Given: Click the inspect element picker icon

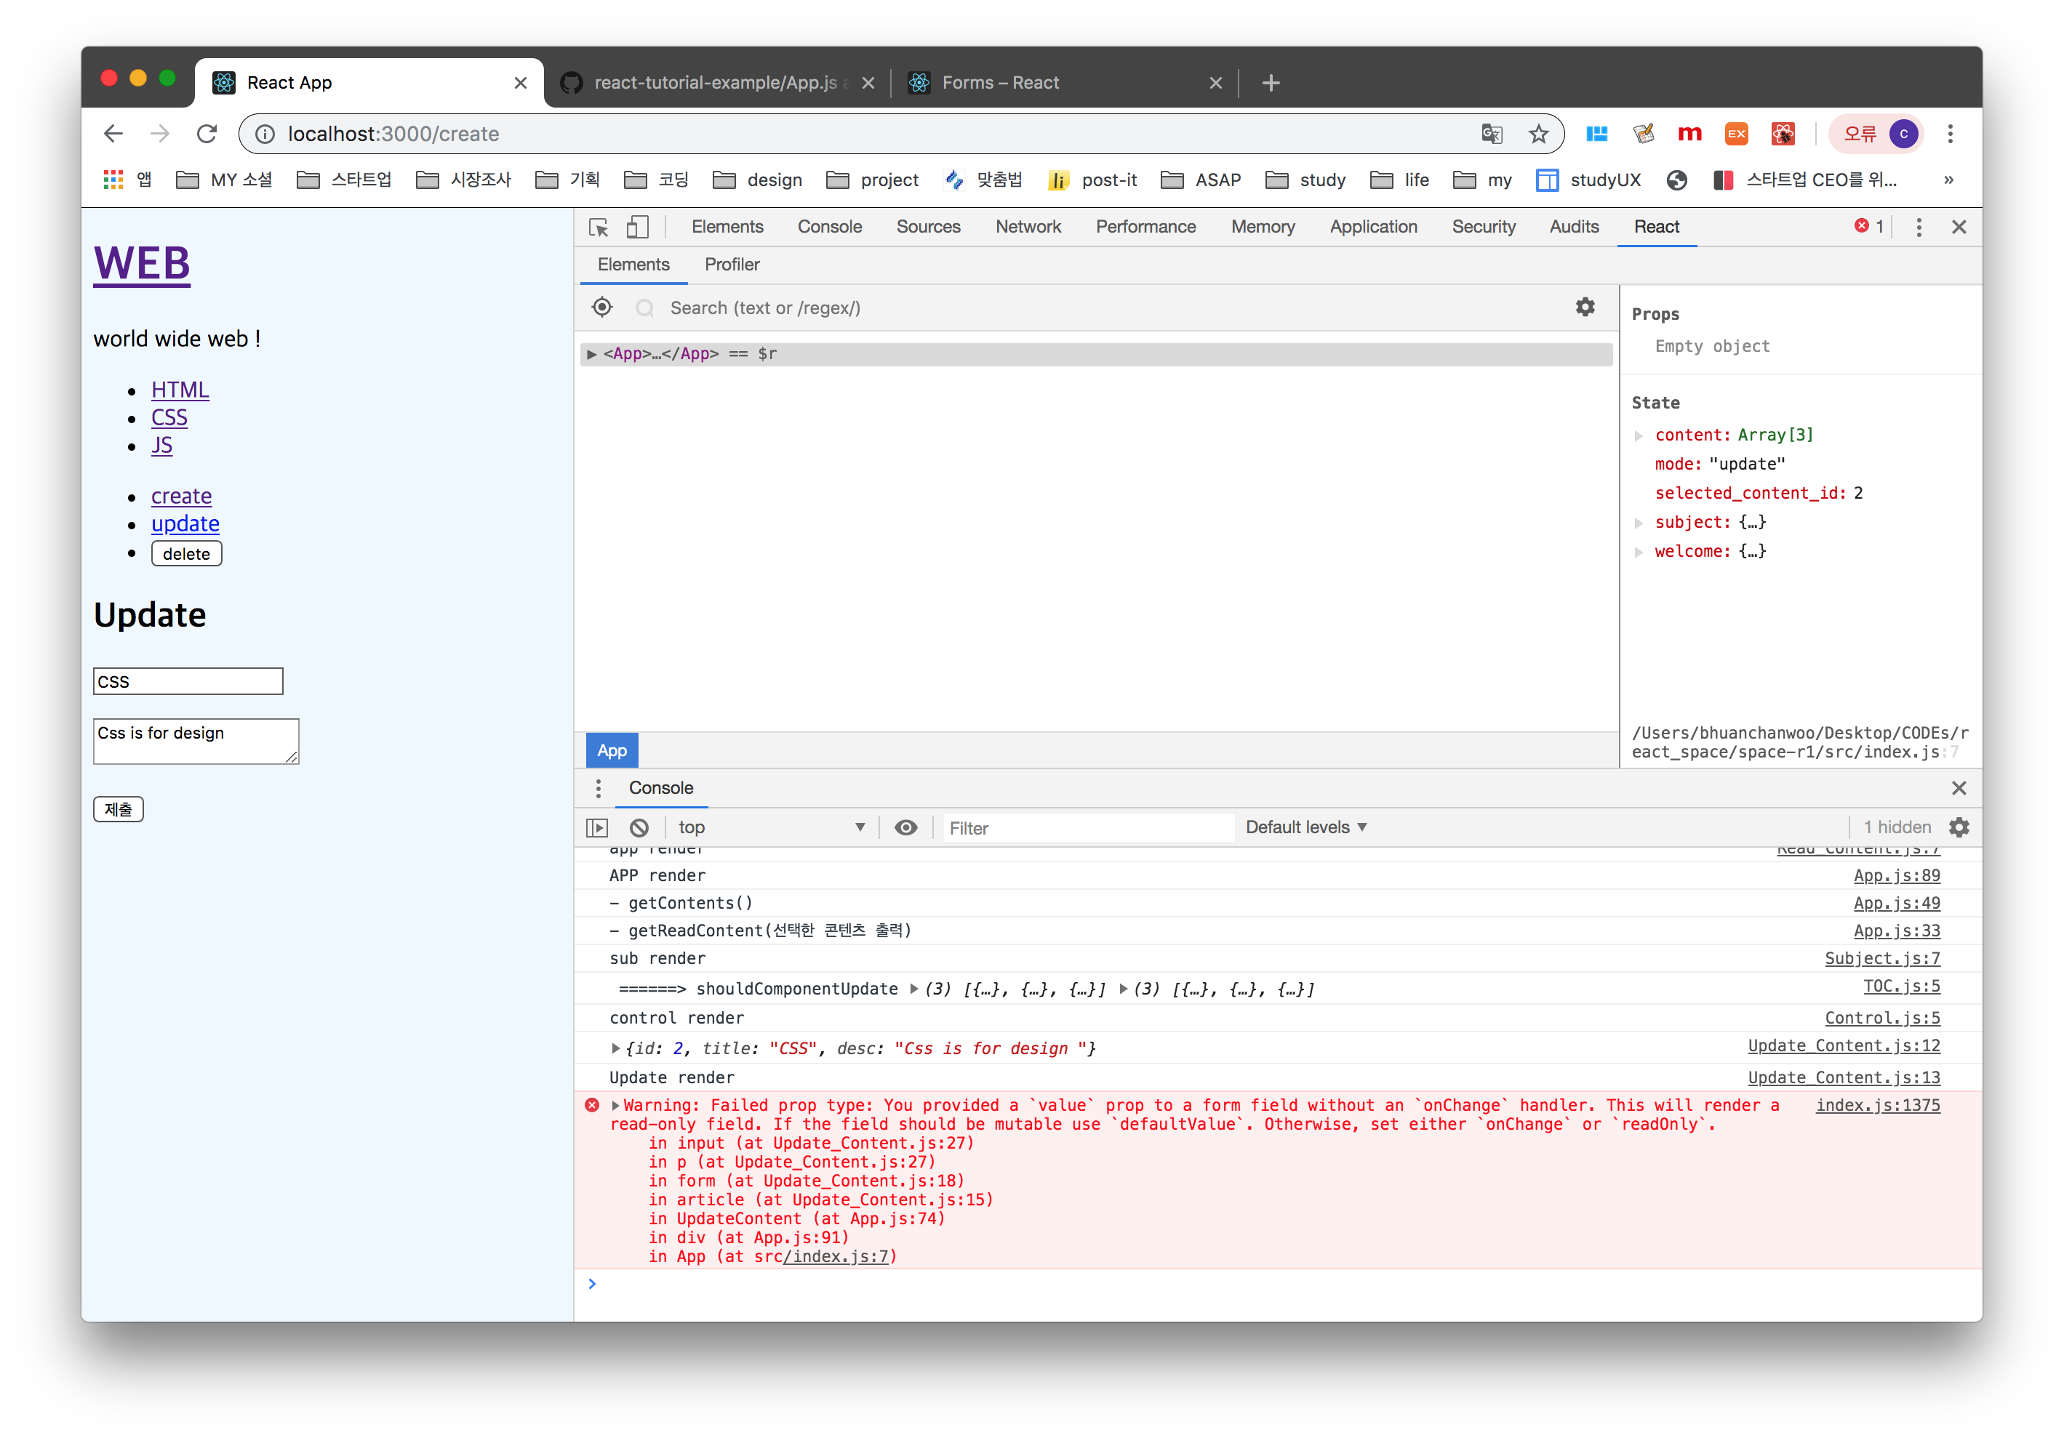Looking at the screenshot, I should point(598,228).
